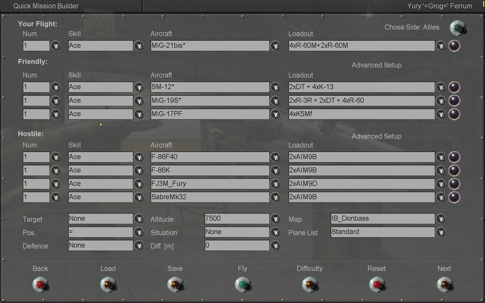Screen dimensions: 485x303
Task: Click the Quick Mission Builder title tab
Action: tap(46, 6)
